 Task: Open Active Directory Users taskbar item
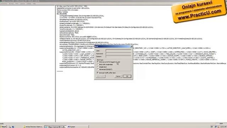33,127
